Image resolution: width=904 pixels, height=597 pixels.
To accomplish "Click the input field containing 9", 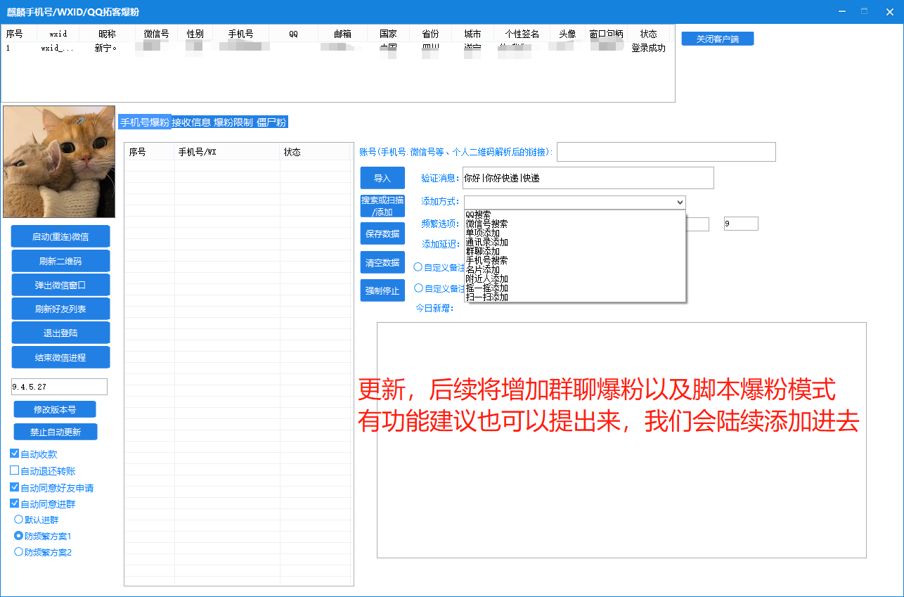I will [741, 224].
